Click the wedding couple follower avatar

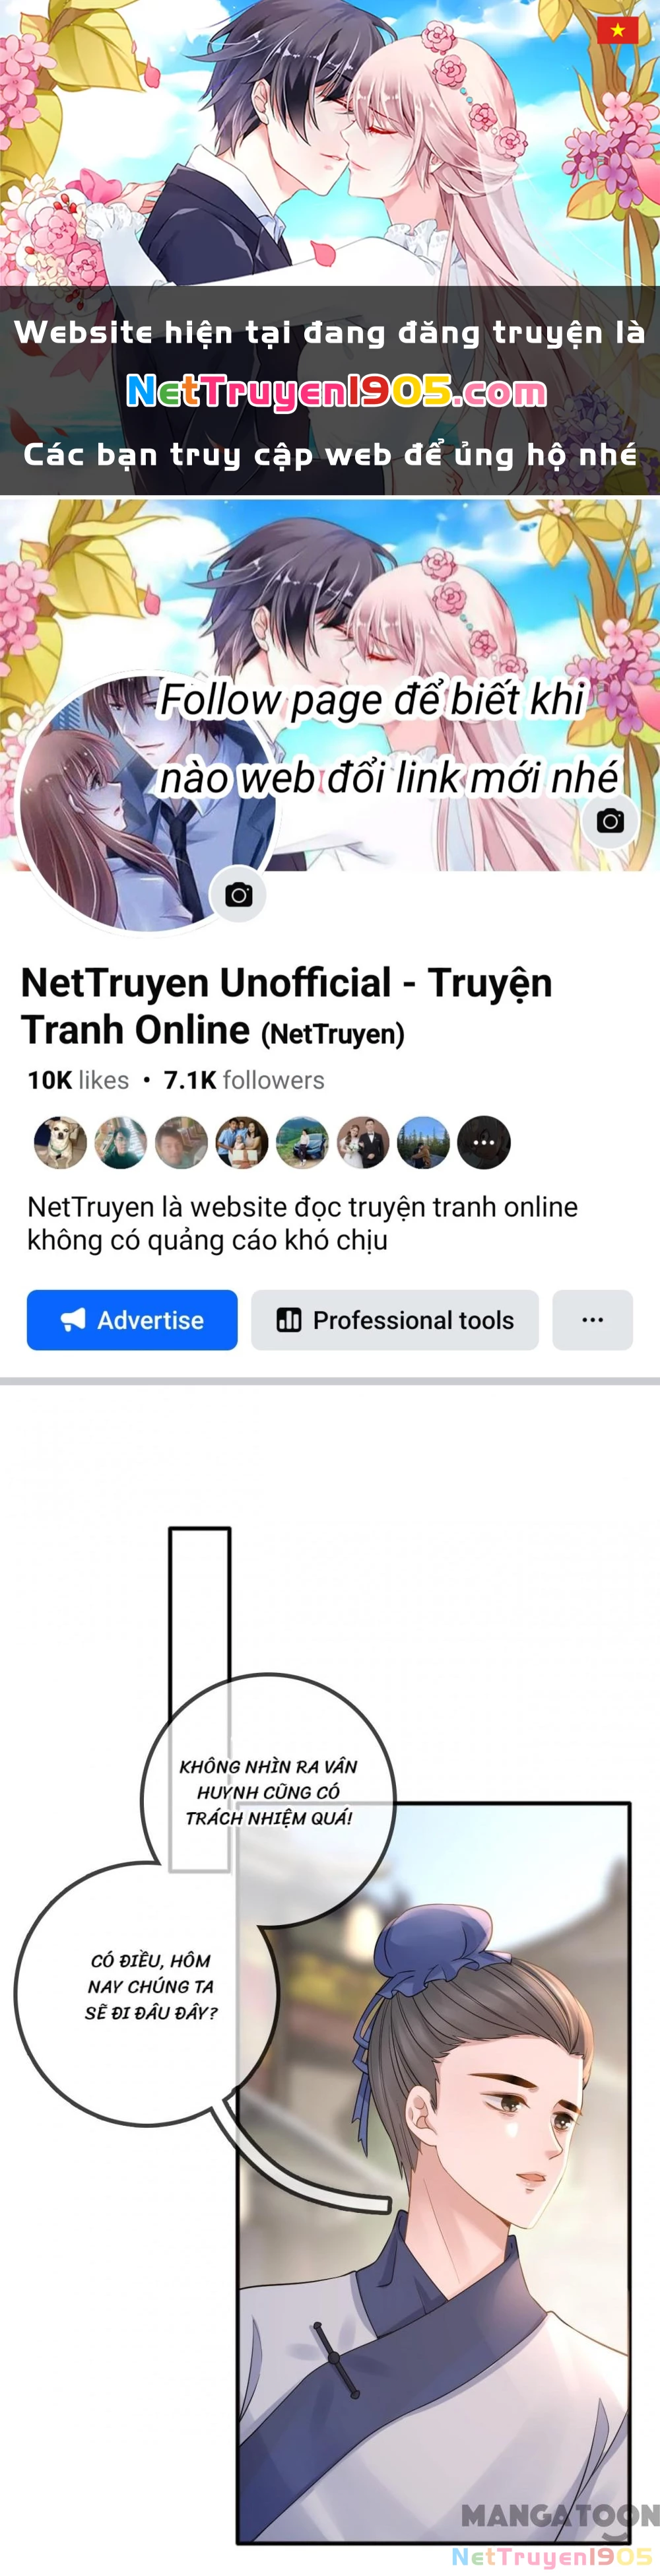363,1142
